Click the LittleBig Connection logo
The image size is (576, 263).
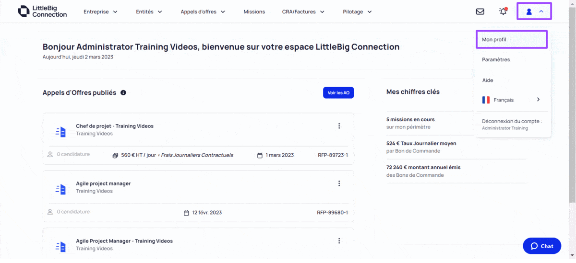click(42, 11)
